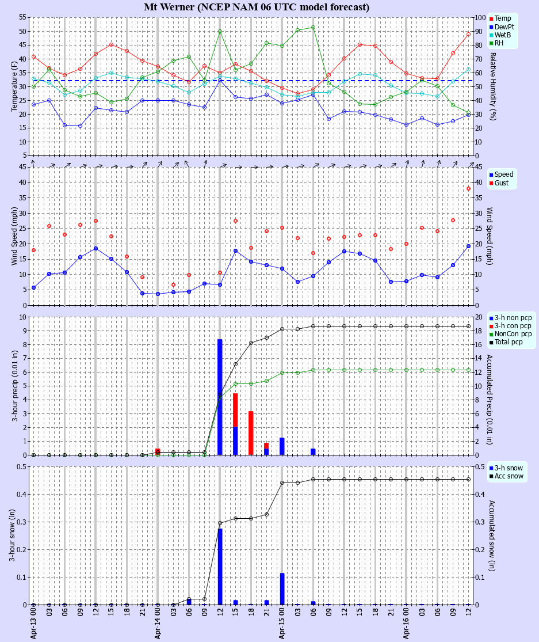The height and width of the screenshot is (642, 539).
Task: Click the Accumulated snow (in) axis label
Action: coord(492,535)
